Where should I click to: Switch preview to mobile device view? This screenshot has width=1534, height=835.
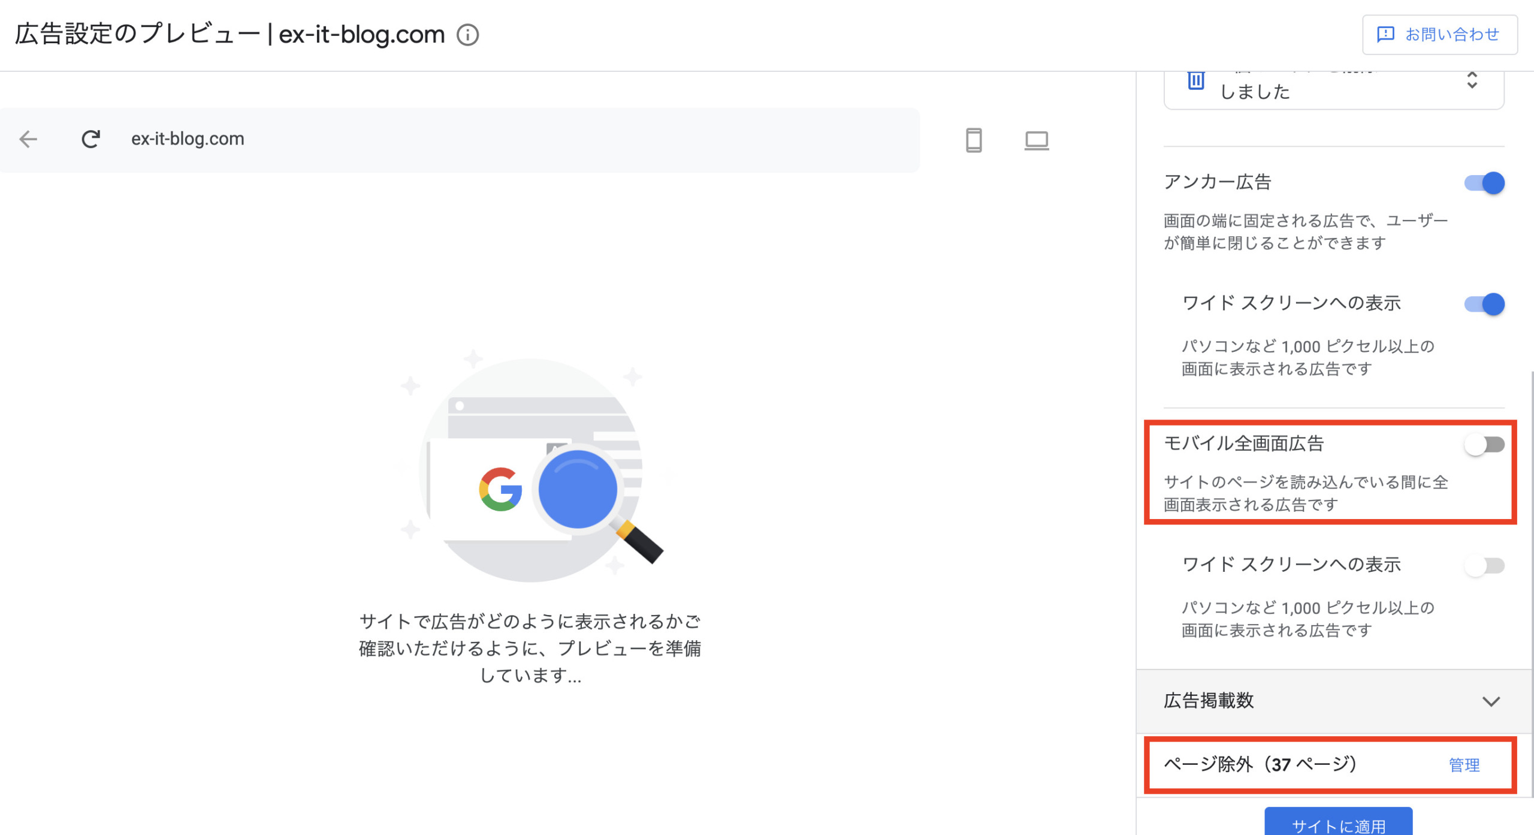974,140
